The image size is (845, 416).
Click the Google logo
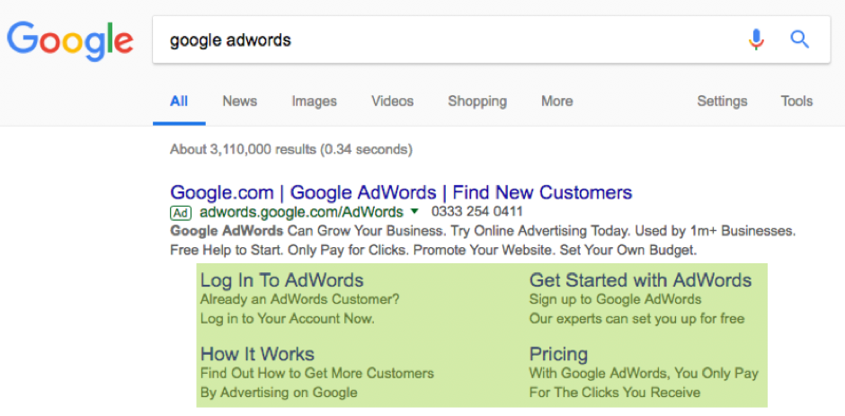(x=70, y=40)
